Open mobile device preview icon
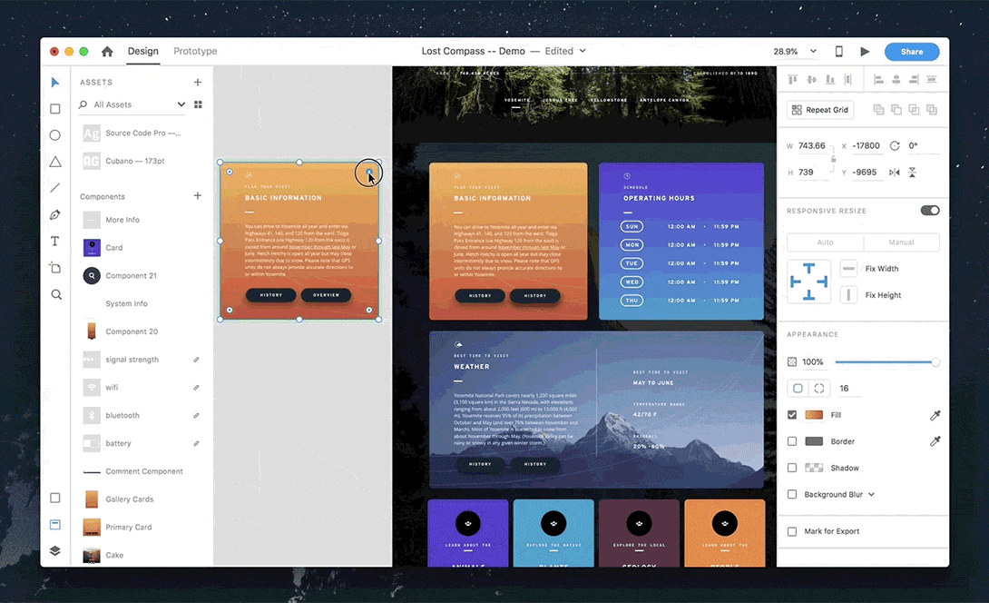 (839, 52)
